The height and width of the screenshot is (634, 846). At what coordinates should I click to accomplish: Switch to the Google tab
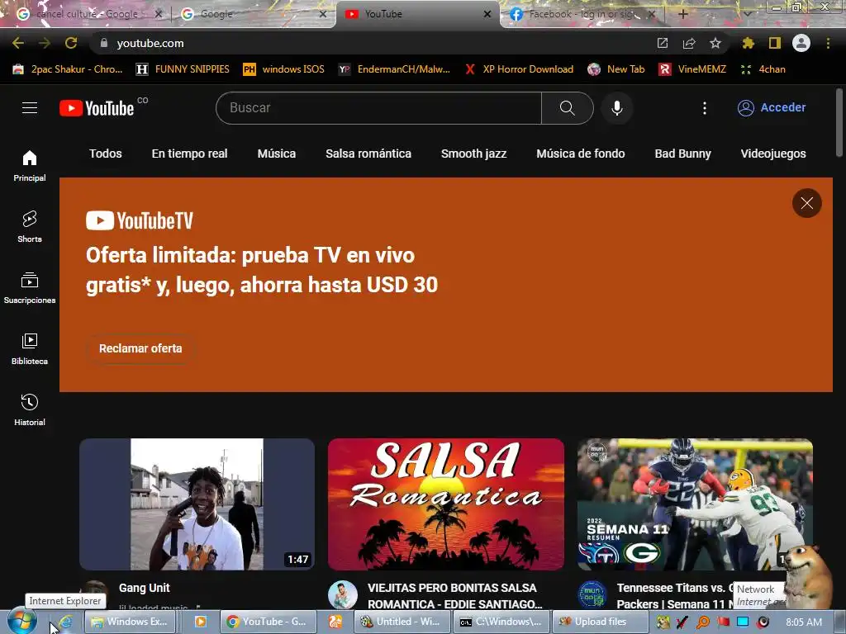254,14
